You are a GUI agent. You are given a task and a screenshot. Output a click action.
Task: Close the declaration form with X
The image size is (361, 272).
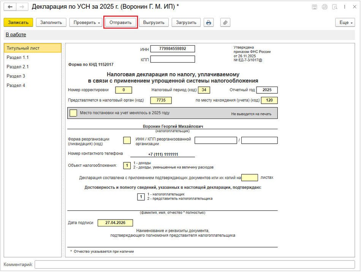click(x=355, y=7)
